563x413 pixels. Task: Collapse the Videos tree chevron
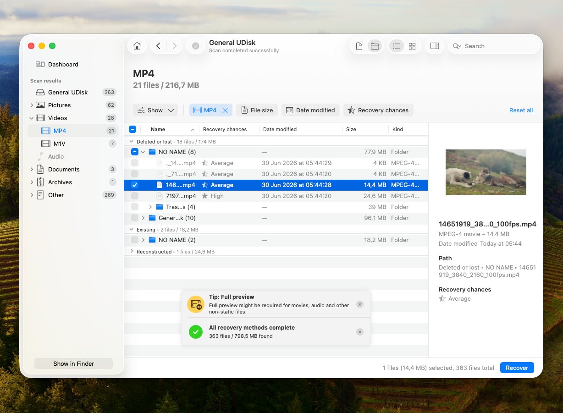(x=32, y=118)
